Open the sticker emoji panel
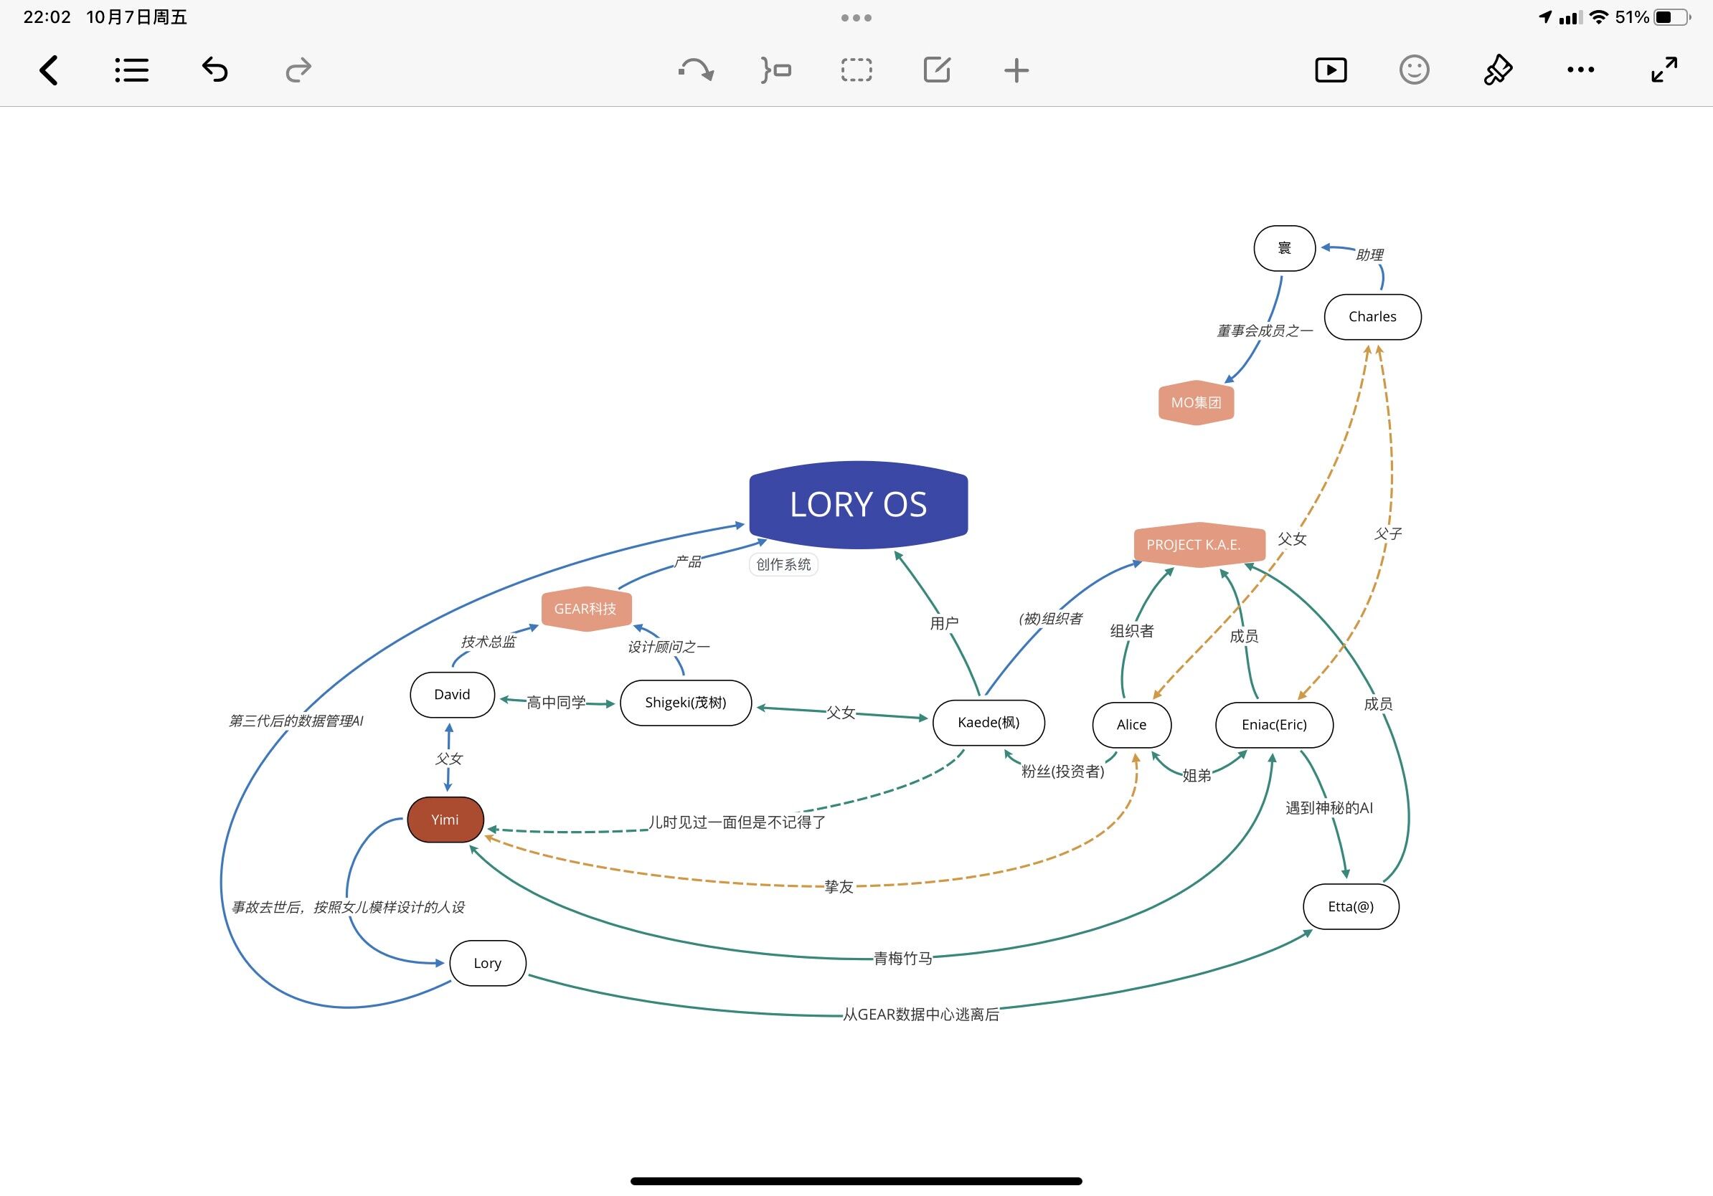This screenshot has height=1196, width=1713. pos(1414,70)
